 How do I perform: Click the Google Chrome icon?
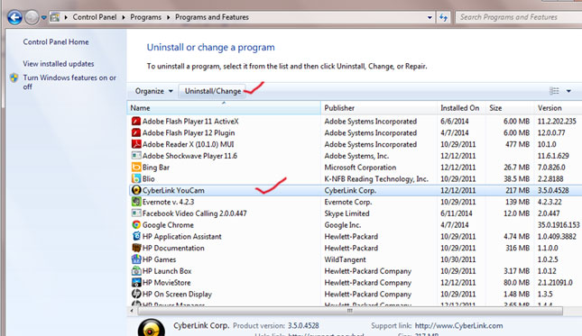coord(136,224)
